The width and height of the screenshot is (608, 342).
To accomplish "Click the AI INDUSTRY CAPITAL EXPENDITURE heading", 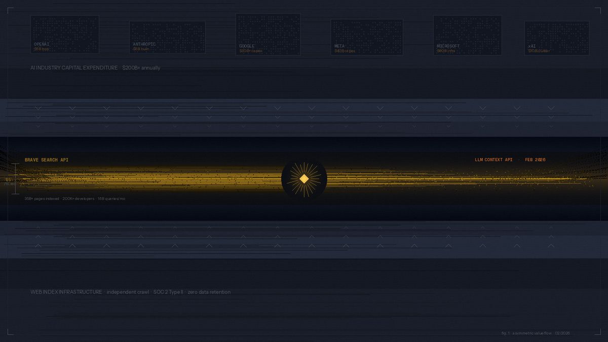I will [74, 68].
